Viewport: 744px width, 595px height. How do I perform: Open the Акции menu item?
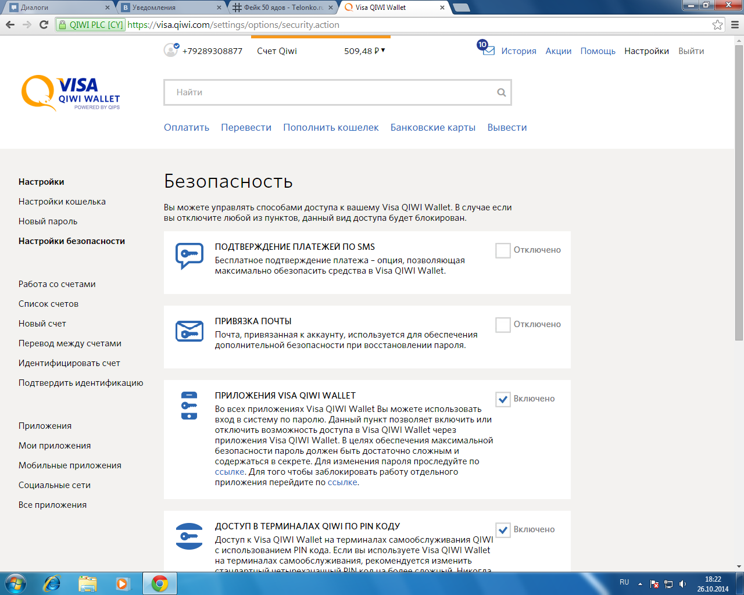[559, 51]
